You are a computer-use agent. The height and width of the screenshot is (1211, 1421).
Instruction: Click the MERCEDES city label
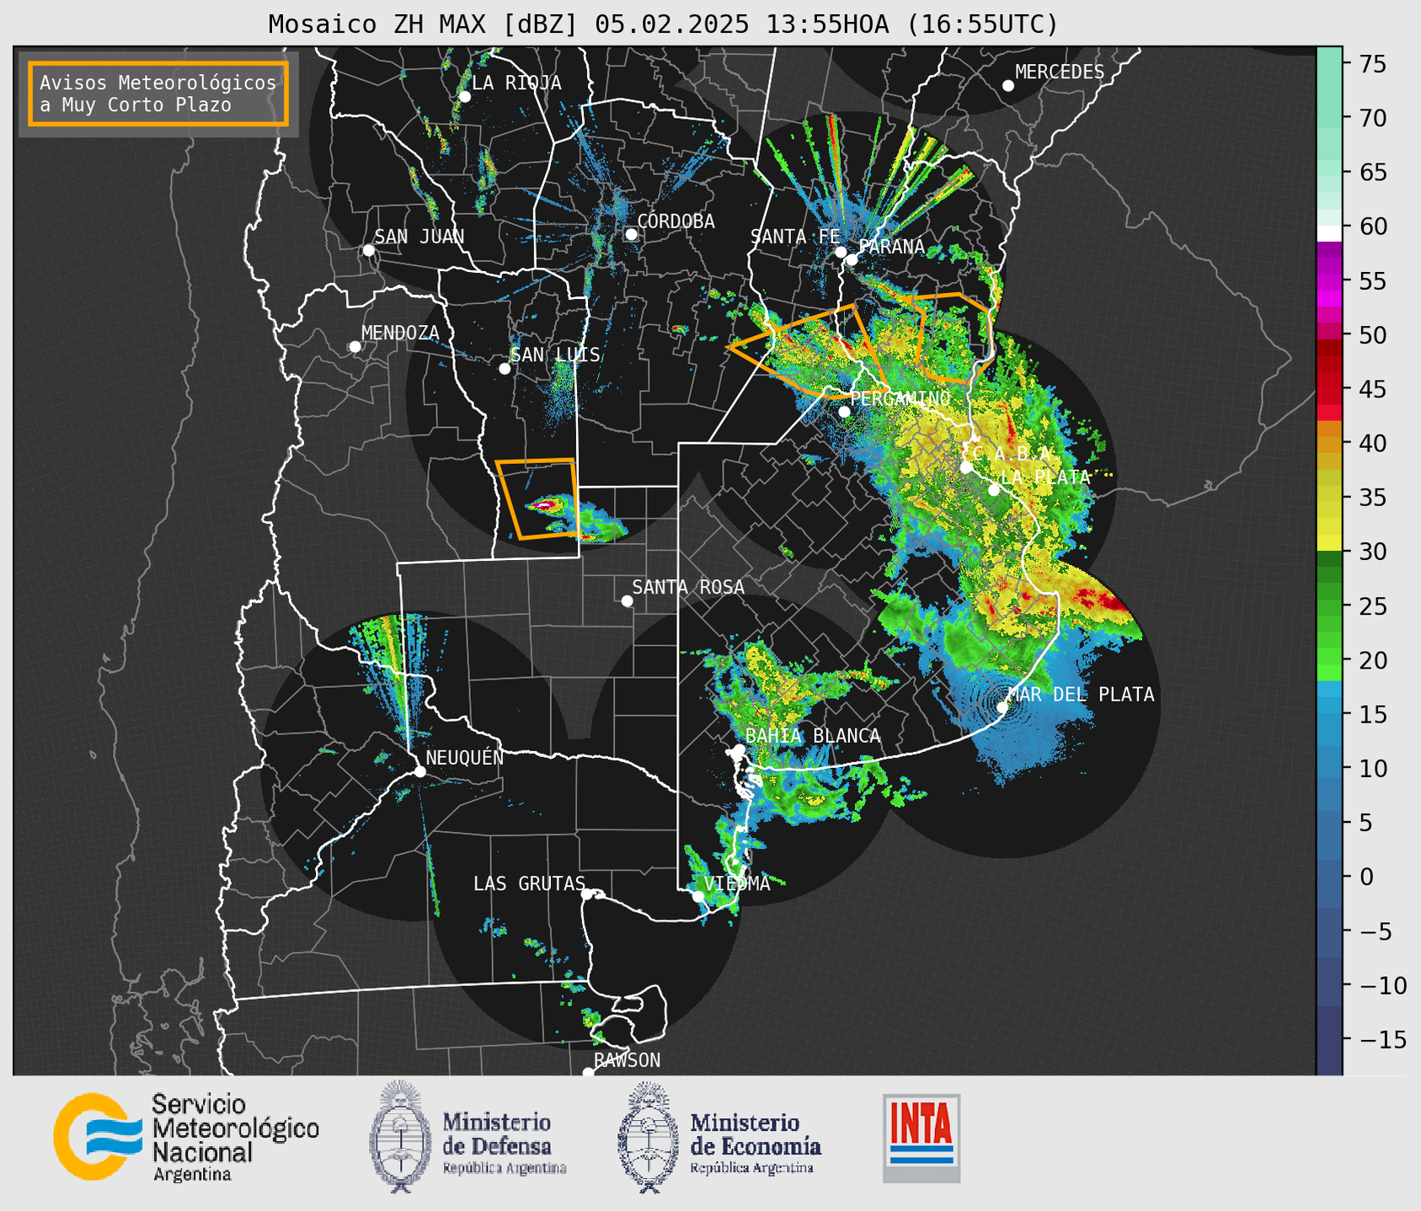pos(1060,72)
